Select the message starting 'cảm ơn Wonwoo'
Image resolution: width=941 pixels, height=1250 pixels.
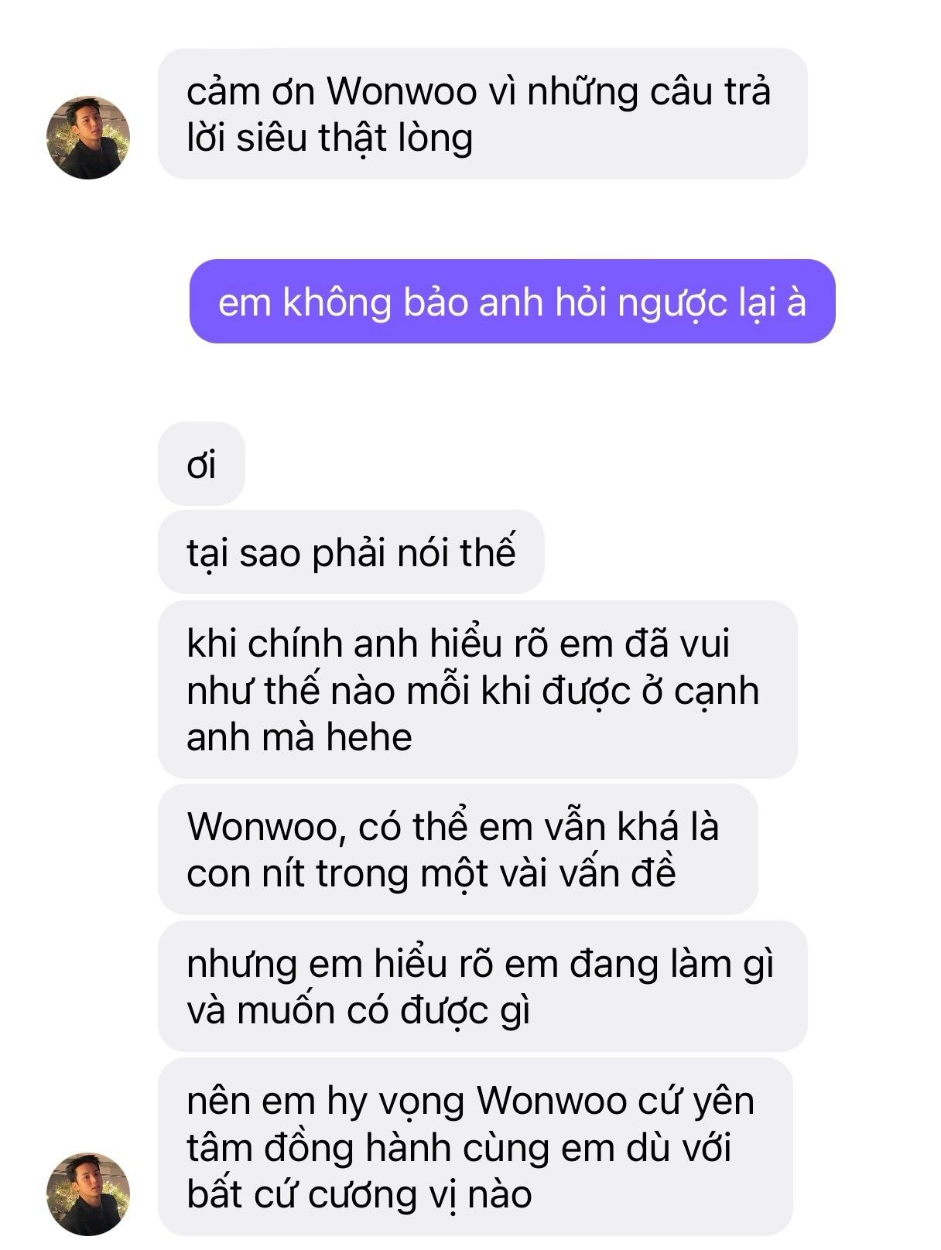(x=483, y=114)
